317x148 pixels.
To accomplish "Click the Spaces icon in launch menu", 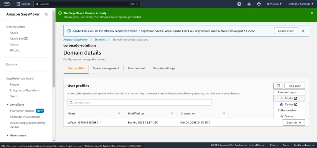I will (x=282, y=116).
